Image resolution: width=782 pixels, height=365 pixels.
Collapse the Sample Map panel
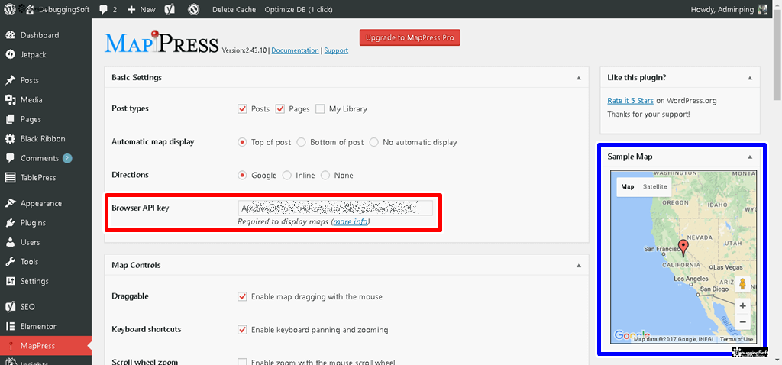(x=750, y=157)
